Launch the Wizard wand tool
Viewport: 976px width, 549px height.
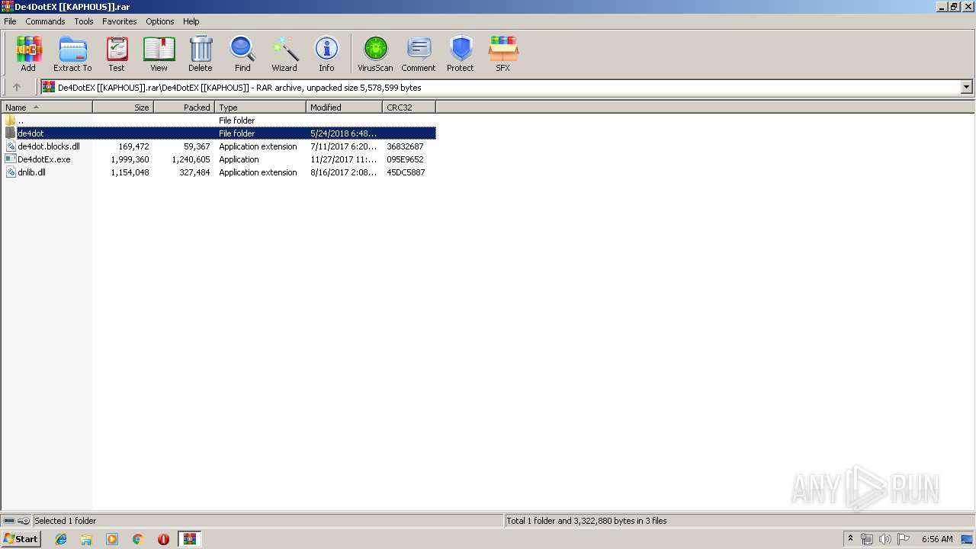284,53
